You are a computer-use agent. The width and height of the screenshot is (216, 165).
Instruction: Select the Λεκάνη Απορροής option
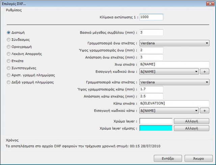[x=9, y=54]
